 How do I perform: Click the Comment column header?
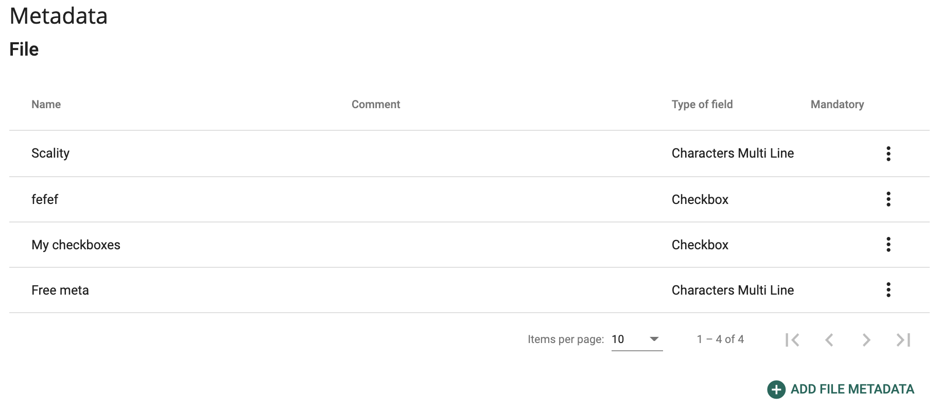pos(376,105)
